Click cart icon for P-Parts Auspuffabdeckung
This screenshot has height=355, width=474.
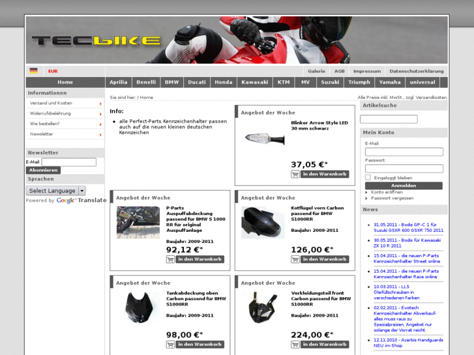point(170,259)
